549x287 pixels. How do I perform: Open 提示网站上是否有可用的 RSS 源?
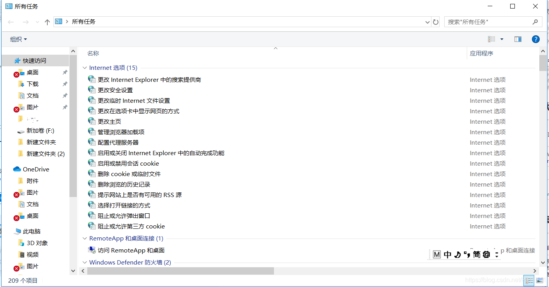(x=140, y=195)
